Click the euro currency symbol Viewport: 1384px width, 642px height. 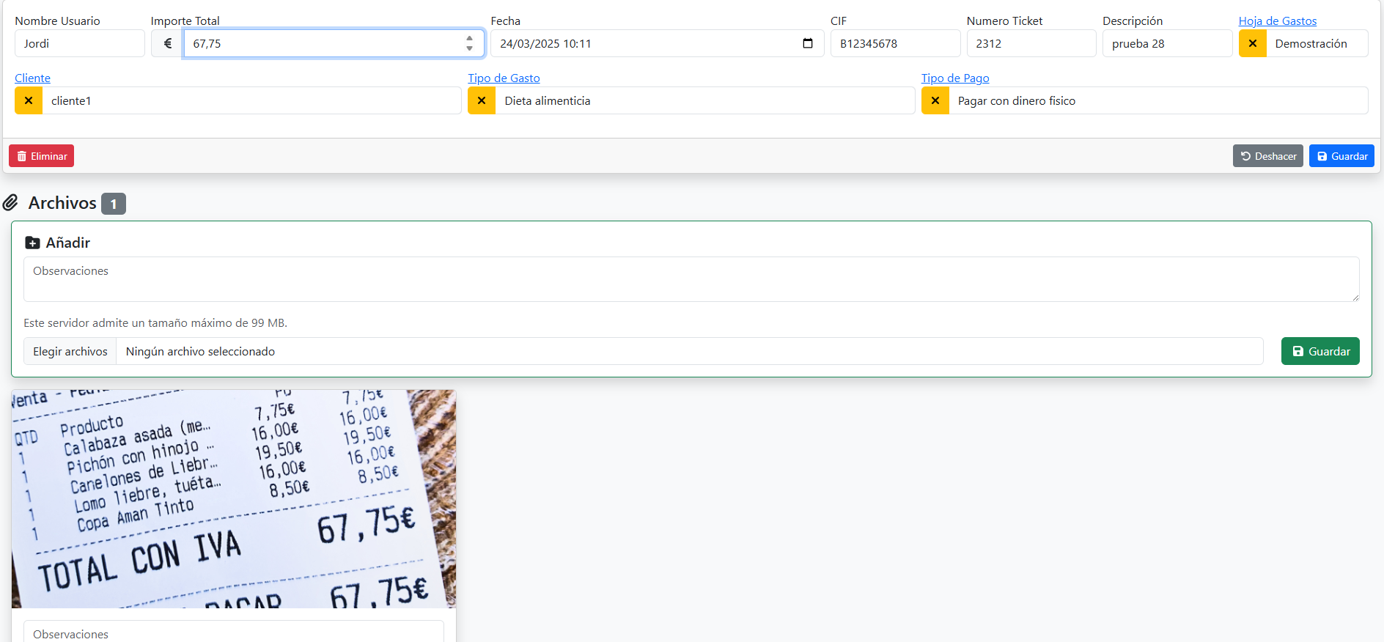pos(167,43)
